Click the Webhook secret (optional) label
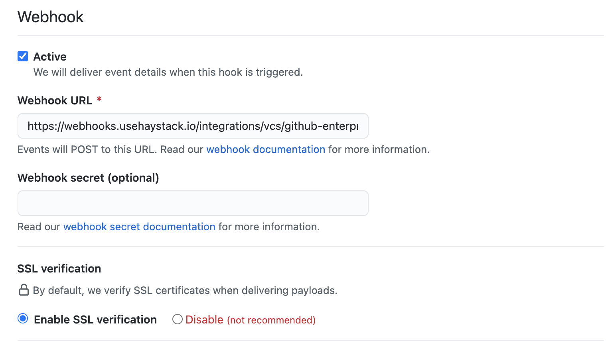 (88, 178)
